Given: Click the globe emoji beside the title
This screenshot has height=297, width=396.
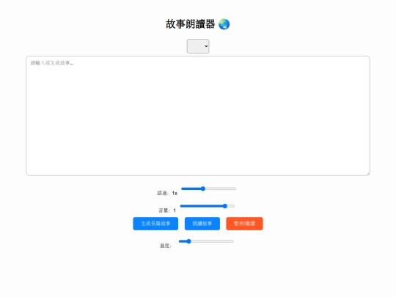Looking at the screenshot, I should [224, 24].
